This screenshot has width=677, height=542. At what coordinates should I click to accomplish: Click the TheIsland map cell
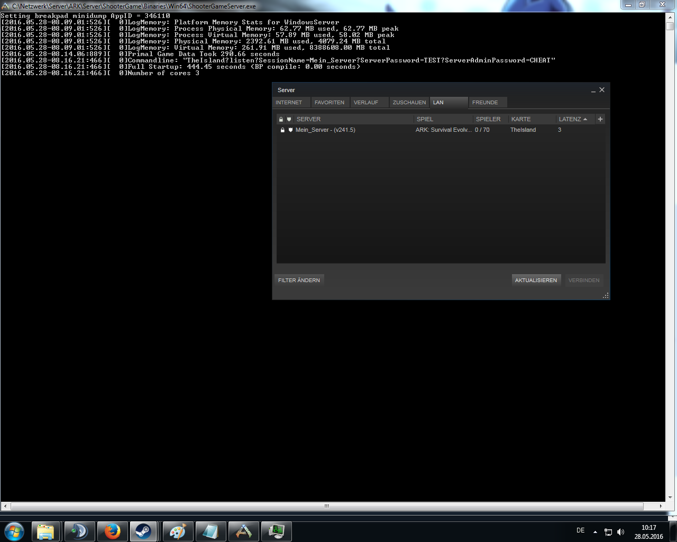point(523,130)
